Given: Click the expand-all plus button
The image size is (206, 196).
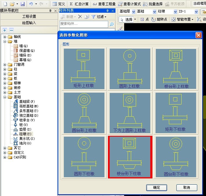Looking at the screenshot, I should 5,30.
